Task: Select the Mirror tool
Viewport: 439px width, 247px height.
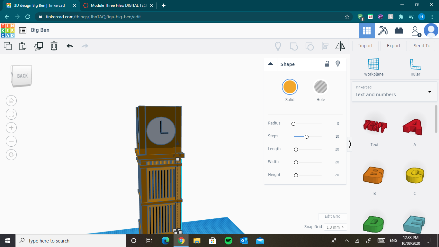Action: [340, 46]
